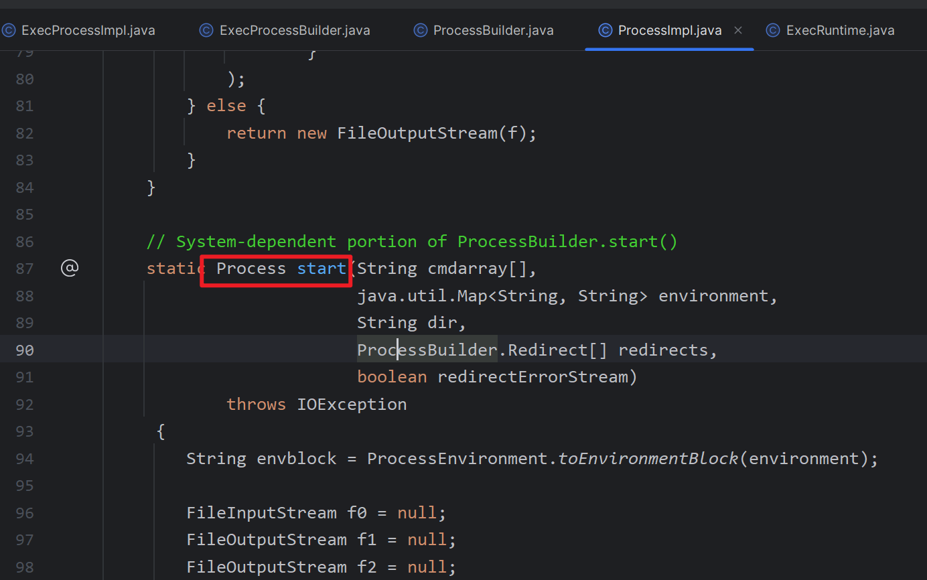Click the @ gutter icon on line 87
The image size is (927, 580).
coord(70,269)
